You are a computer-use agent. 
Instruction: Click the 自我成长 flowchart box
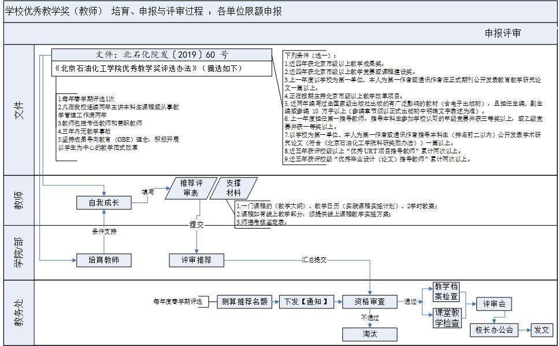pos(103,203)
